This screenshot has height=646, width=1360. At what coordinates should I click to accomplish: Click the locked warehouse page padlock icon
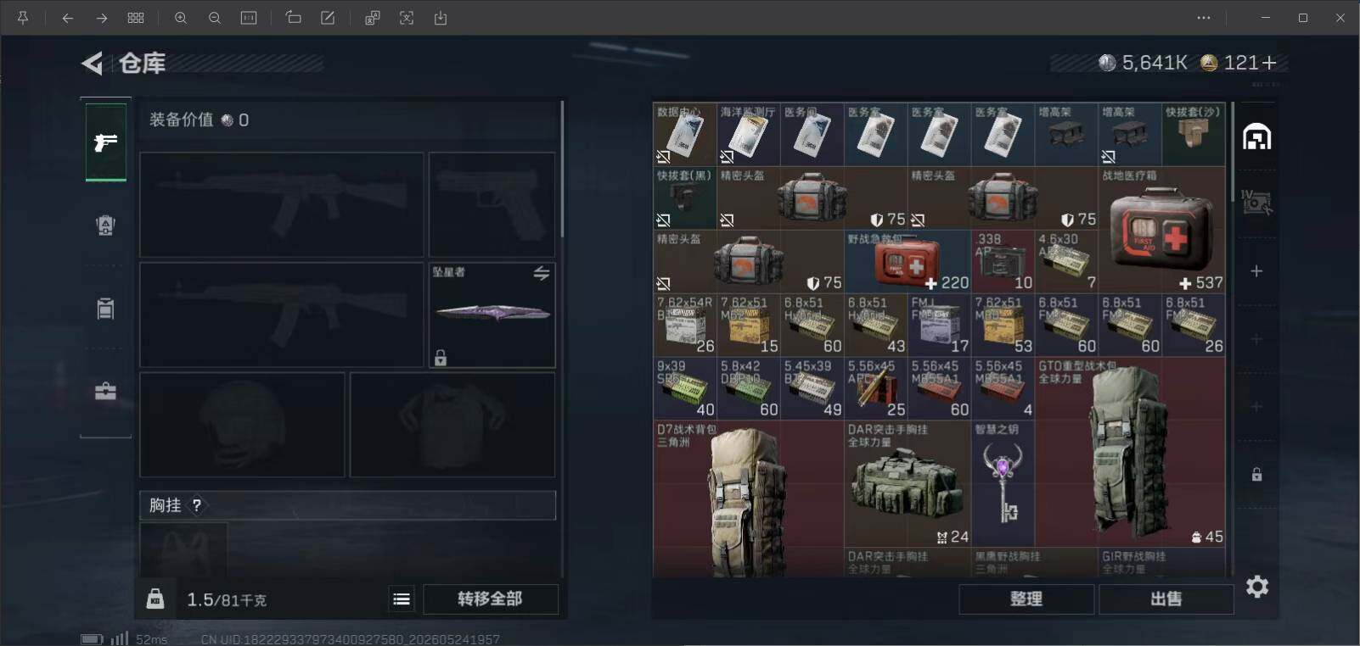pos(1256,474)
